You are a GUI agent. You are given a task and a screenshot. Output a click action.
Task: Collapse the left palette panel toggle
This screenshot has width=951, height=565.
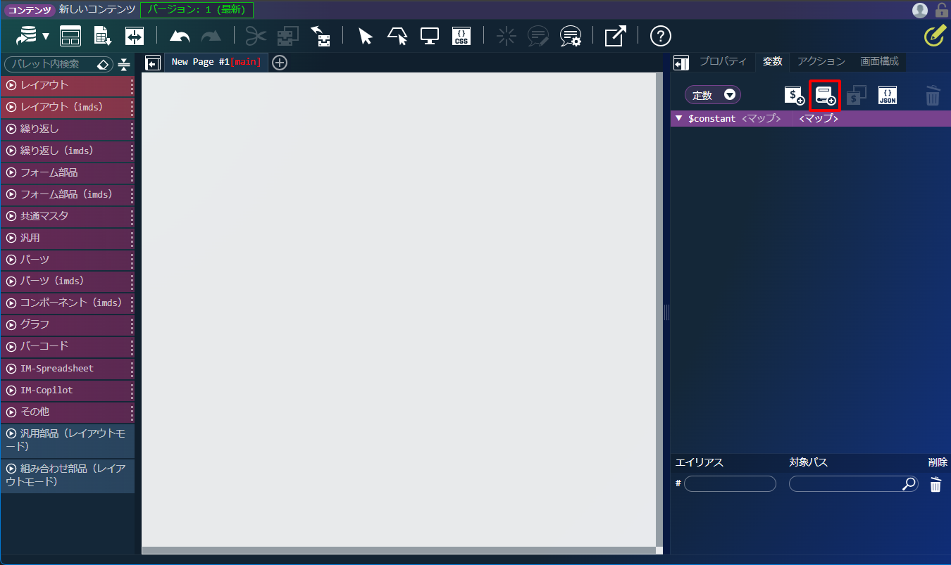click(152, 63)
